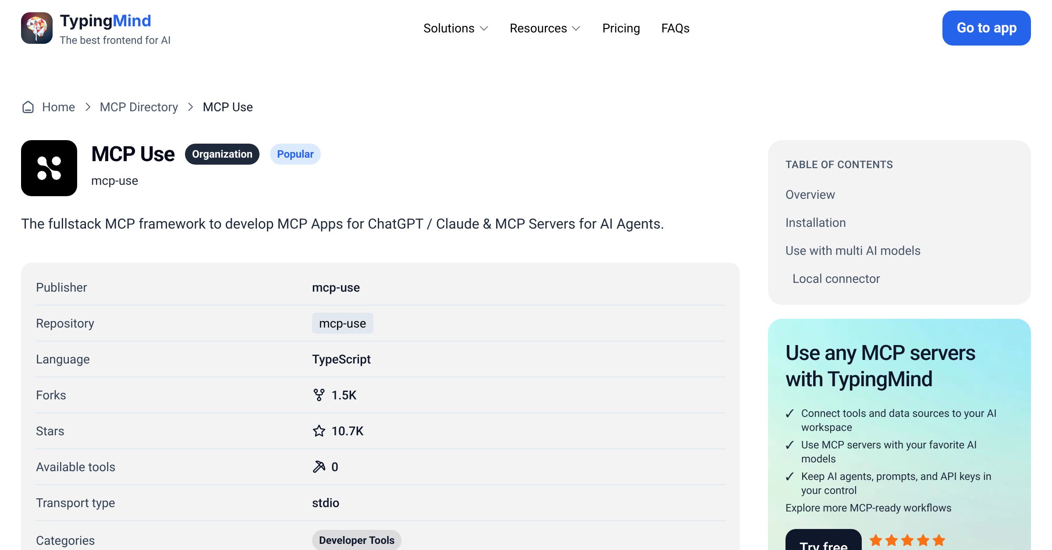This screenshot has height=550, width=1052.
Task: Click the orange star rating icons
Action: click(907, 540)
